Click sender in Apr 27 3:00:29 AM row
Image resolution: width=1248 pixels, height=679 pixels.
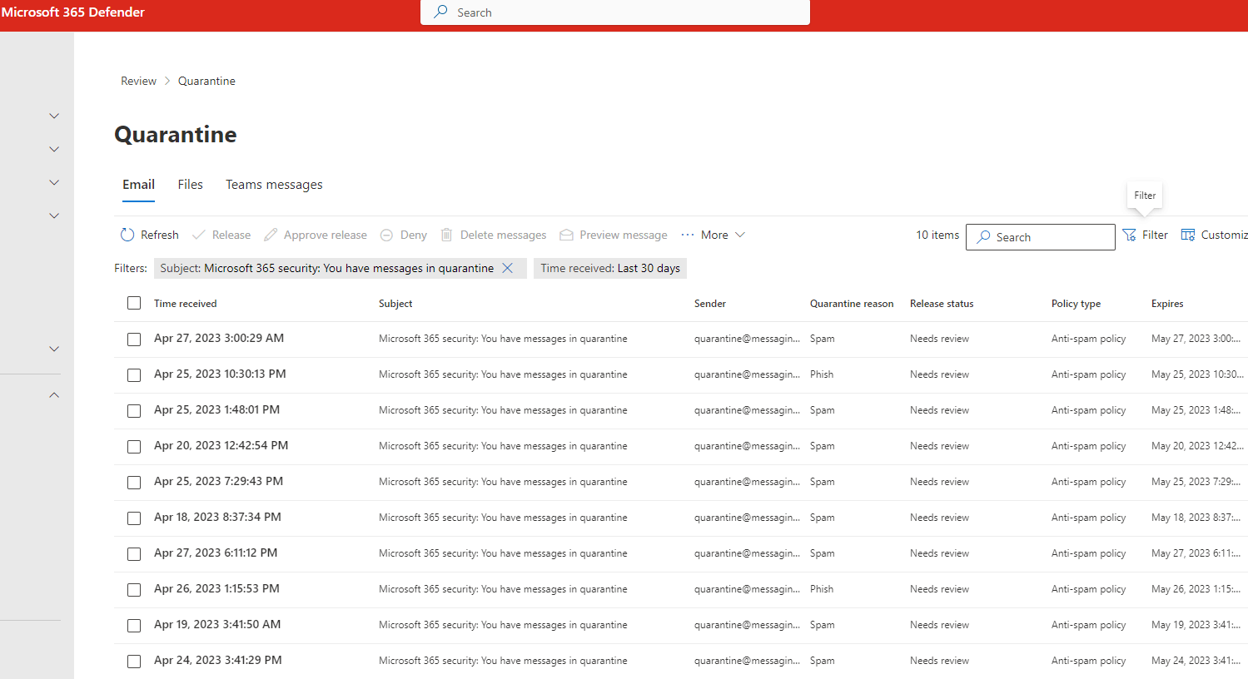coord(747,339)
